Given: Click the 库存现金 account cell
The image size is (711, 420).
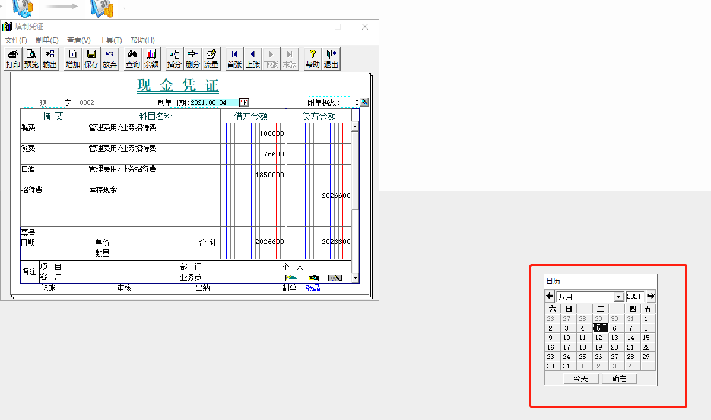Looking at the screenshot, I should [x=154, y=195].
